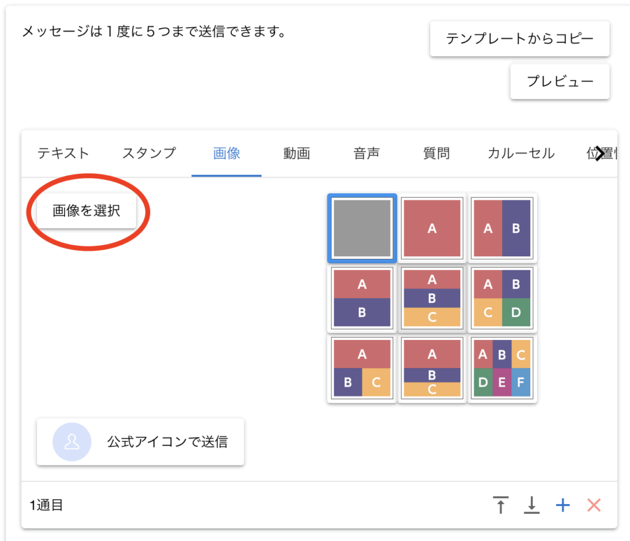Select the blank gray layout thumbnail
This screenshot has height=541, width=630.
(x=362, y=228)
